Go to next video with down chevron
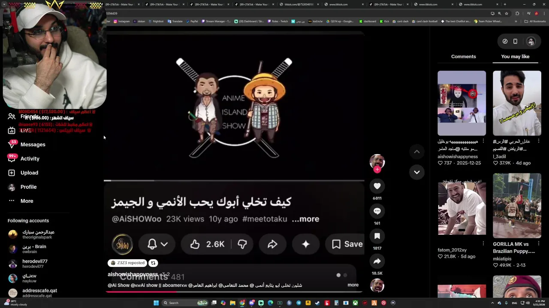The width and height of the screenshot is (549, 308). coord(416,172)
